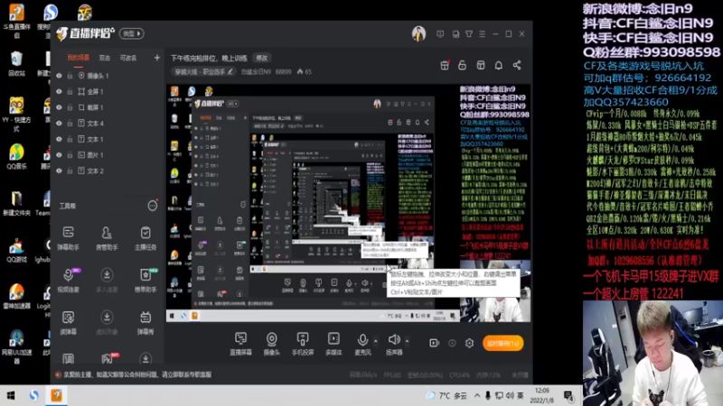Toggle visibility of 全屏 1 source
Screen dimensions: 723x406
[59, 92]
